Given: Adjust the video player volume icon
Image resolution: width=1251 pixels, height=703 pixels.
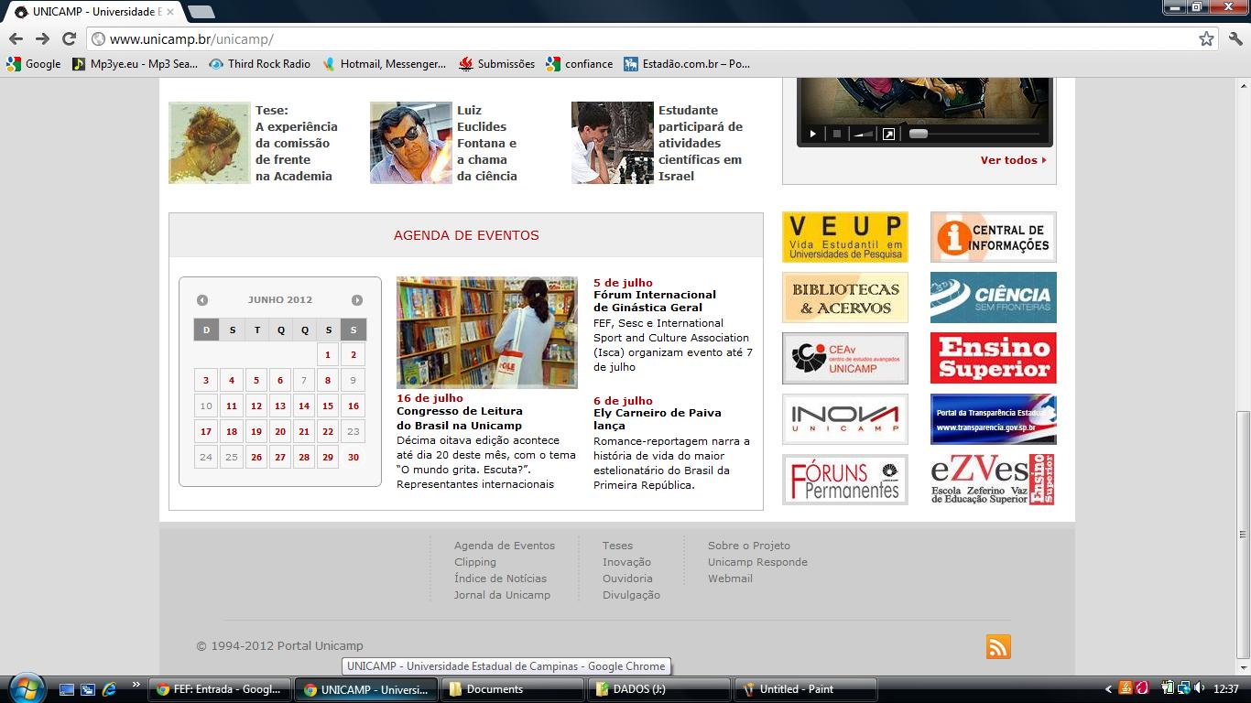Looking at the screenshot, I should point(863,134).
